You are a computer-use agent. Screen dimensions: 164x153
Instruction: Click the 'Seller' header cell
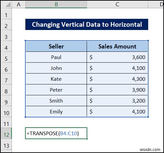pyautogui.click(x=56, y=46)
